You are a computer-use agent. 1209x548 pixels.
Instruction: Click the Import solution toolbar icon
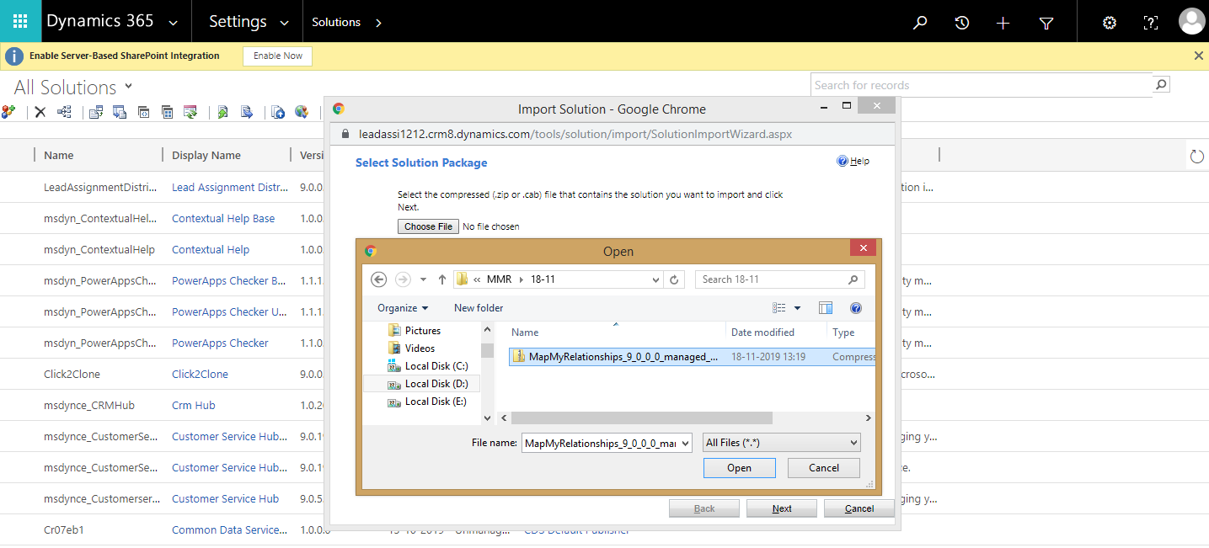pyautogui.click(x=222, y=112)
